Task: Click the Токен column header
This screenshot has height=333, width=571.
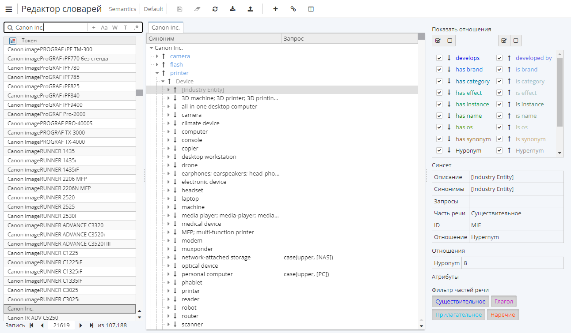Action: (70, 41)
